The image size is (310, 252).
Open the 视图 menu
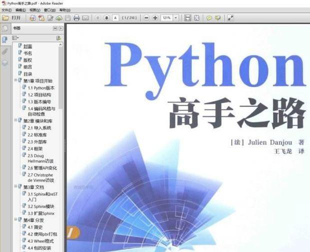[x=35, y=10]
